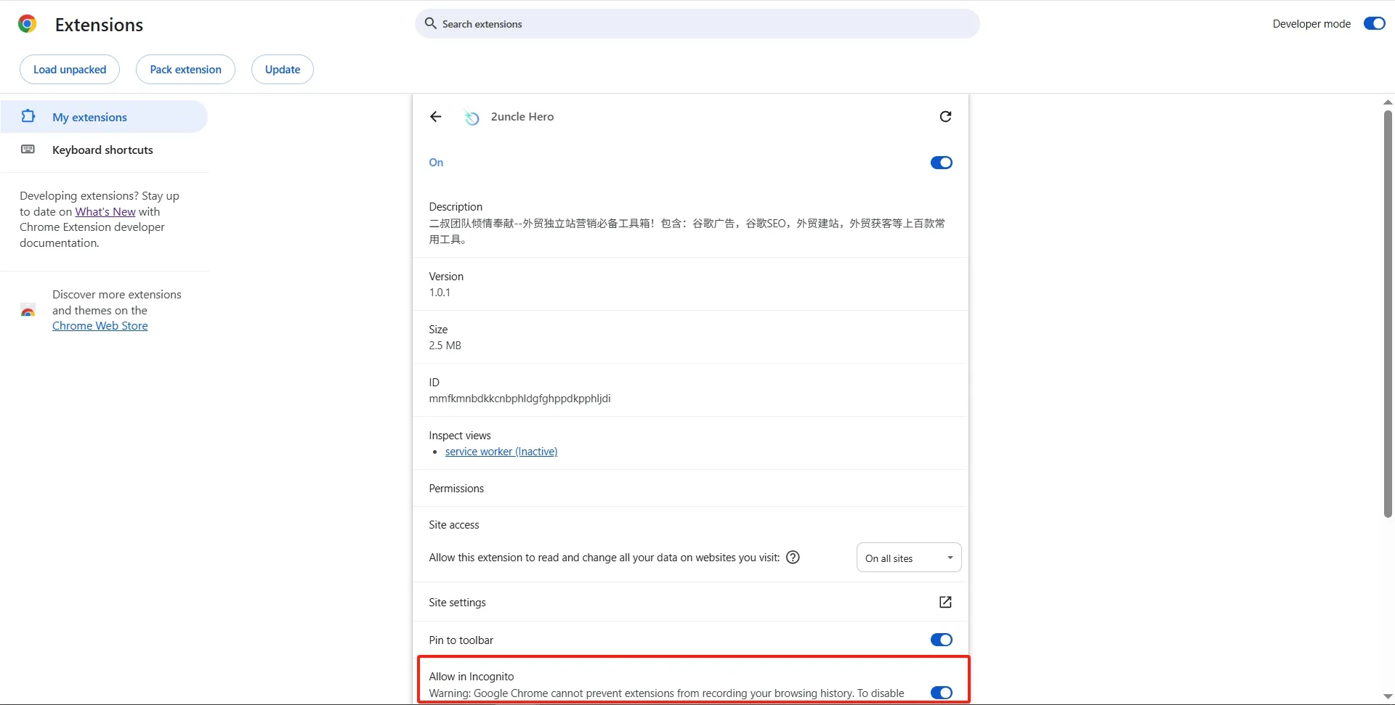The image size is (1395, 705).
Task: Click the Keyboard shortcuts keyboard icon
Action: point(28,150)
